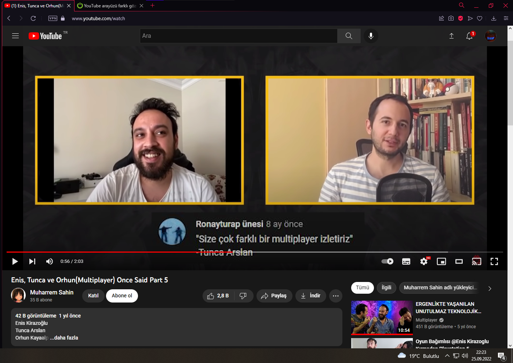Open the player settings gear
This screenshot has width=513, height=363.
[424, 261]
